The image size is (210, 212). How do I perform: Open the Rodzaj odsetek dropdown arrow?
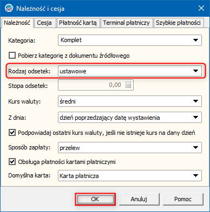click(x=195, y=71)
